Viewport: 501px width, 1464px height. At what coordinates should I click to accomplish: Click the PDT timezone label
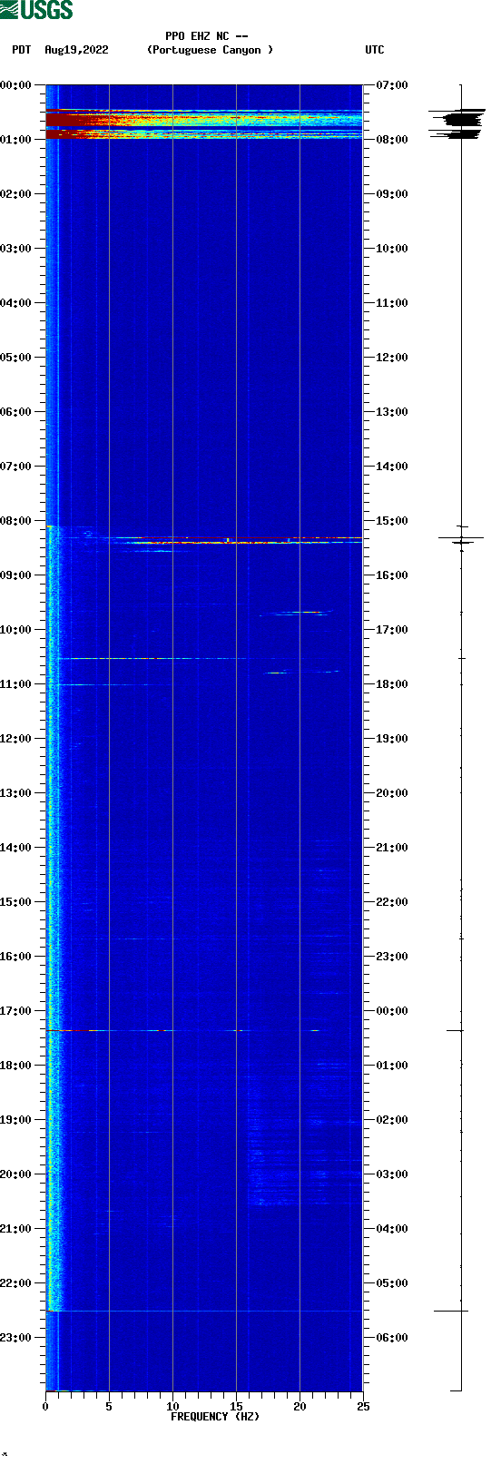[x=21, y=50]
